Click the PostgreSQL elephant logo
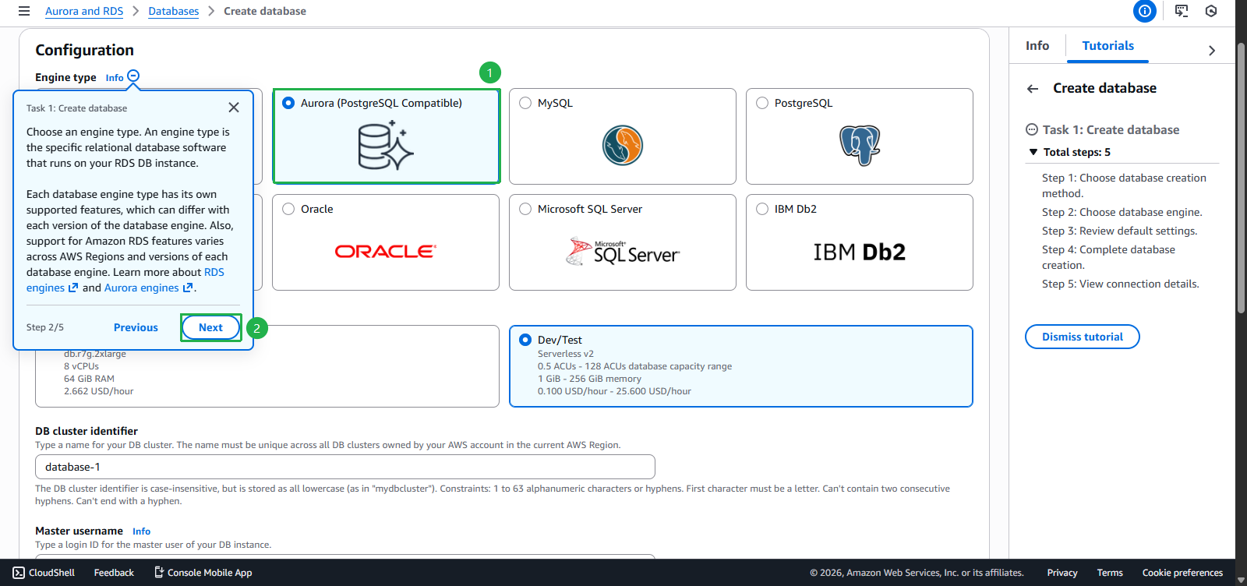 click(x=859, y=146)
